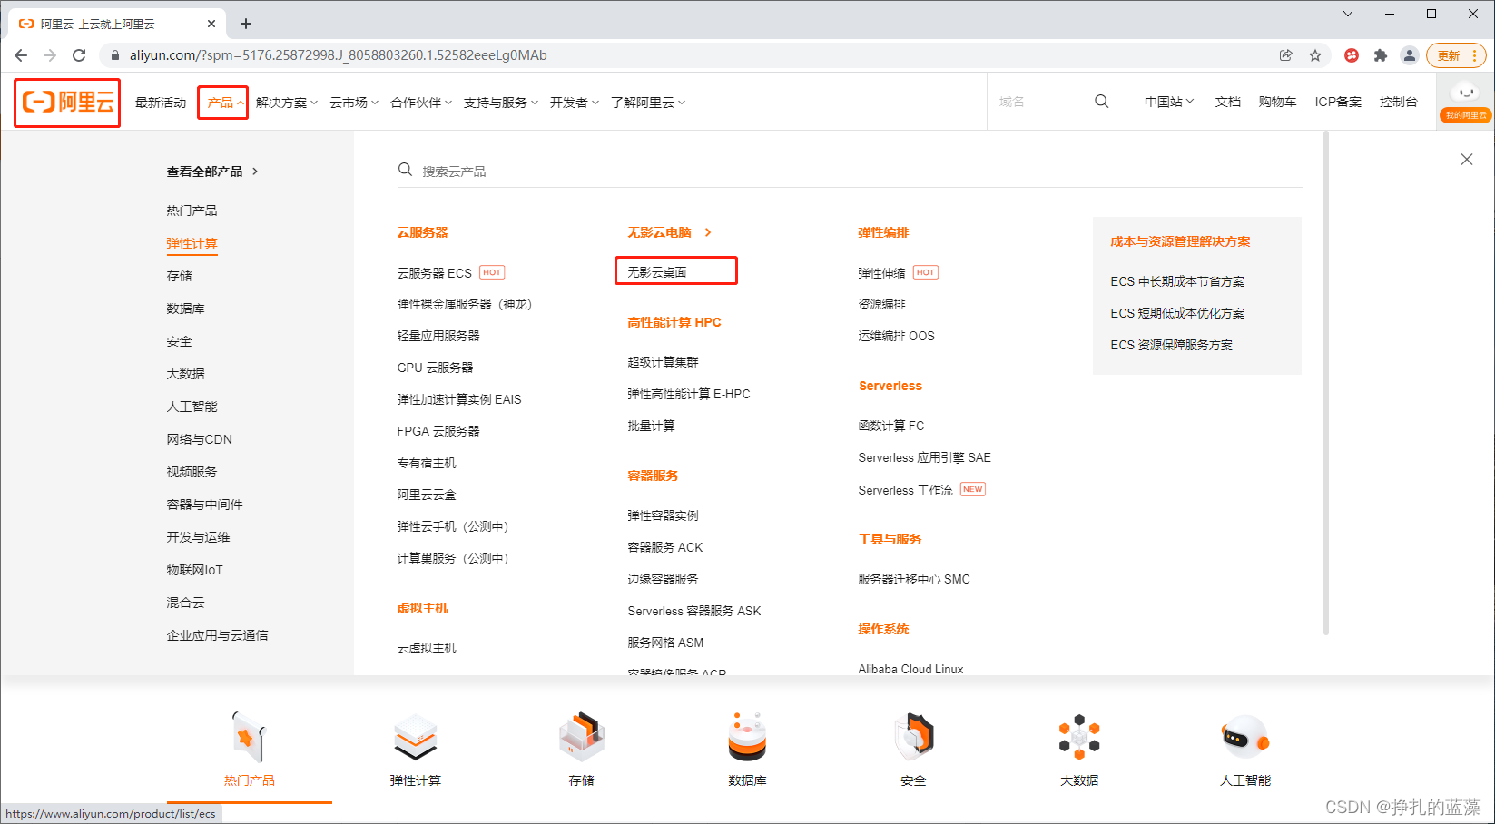The width and height of the screenshot is (1495, 824).
Task: Click the 存储 icon in bottom navigation
Action: pyautogui.click(x=580, y=737)
